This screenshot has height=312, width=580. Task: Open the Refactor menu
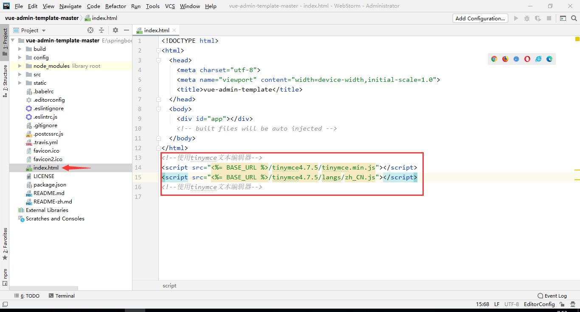[115, 6]
